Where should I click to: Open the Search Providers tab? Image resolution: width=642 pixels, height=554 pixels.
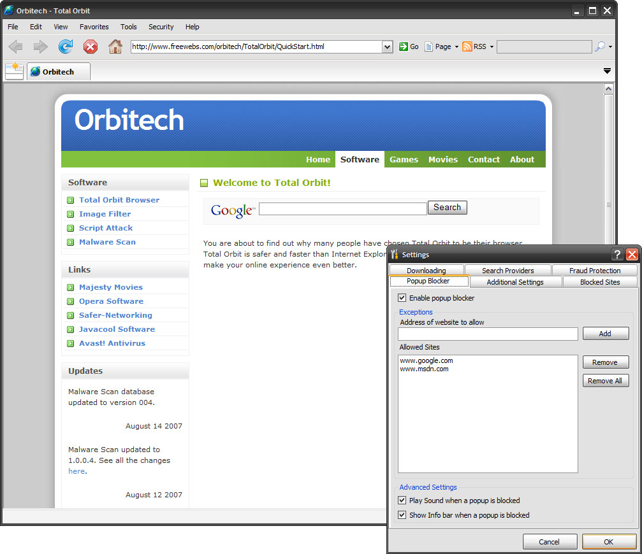[x=507, y=270]
